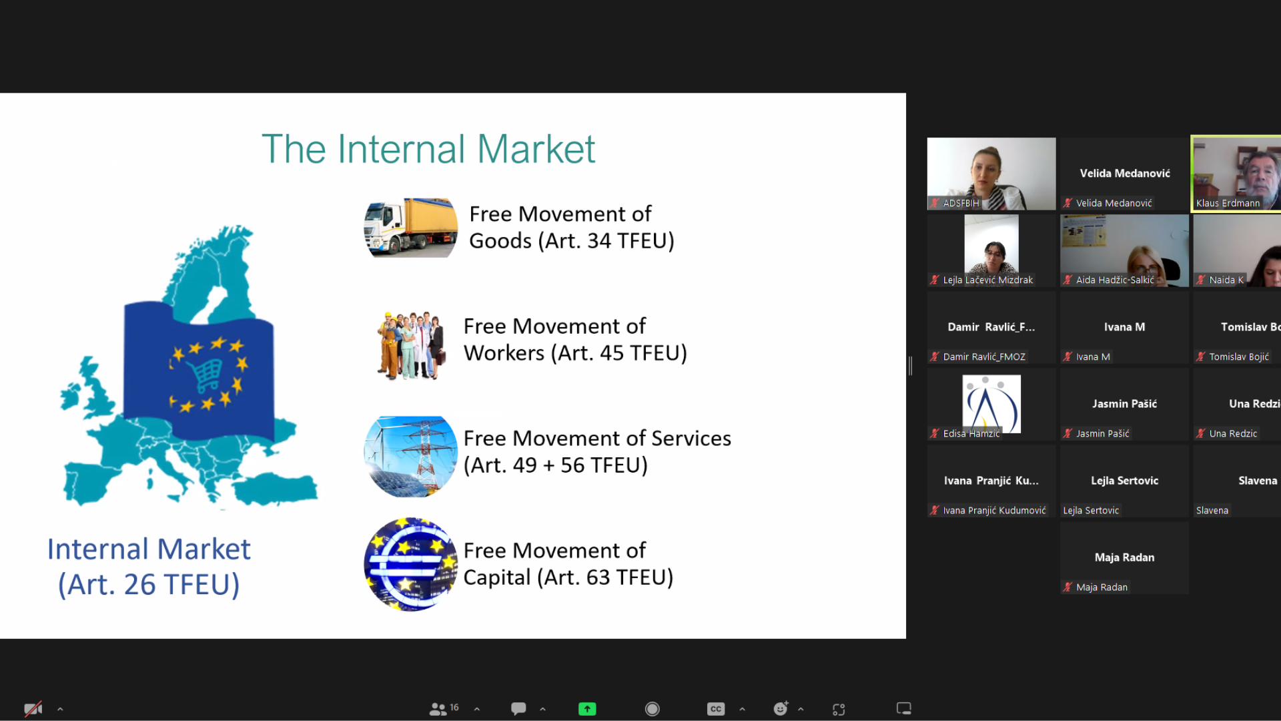The width and height of the screenshot is (1281, 721).
Task: Click muted mic icon beside Naida K label
Action: pyautogui.click(x=1200, y=280)
